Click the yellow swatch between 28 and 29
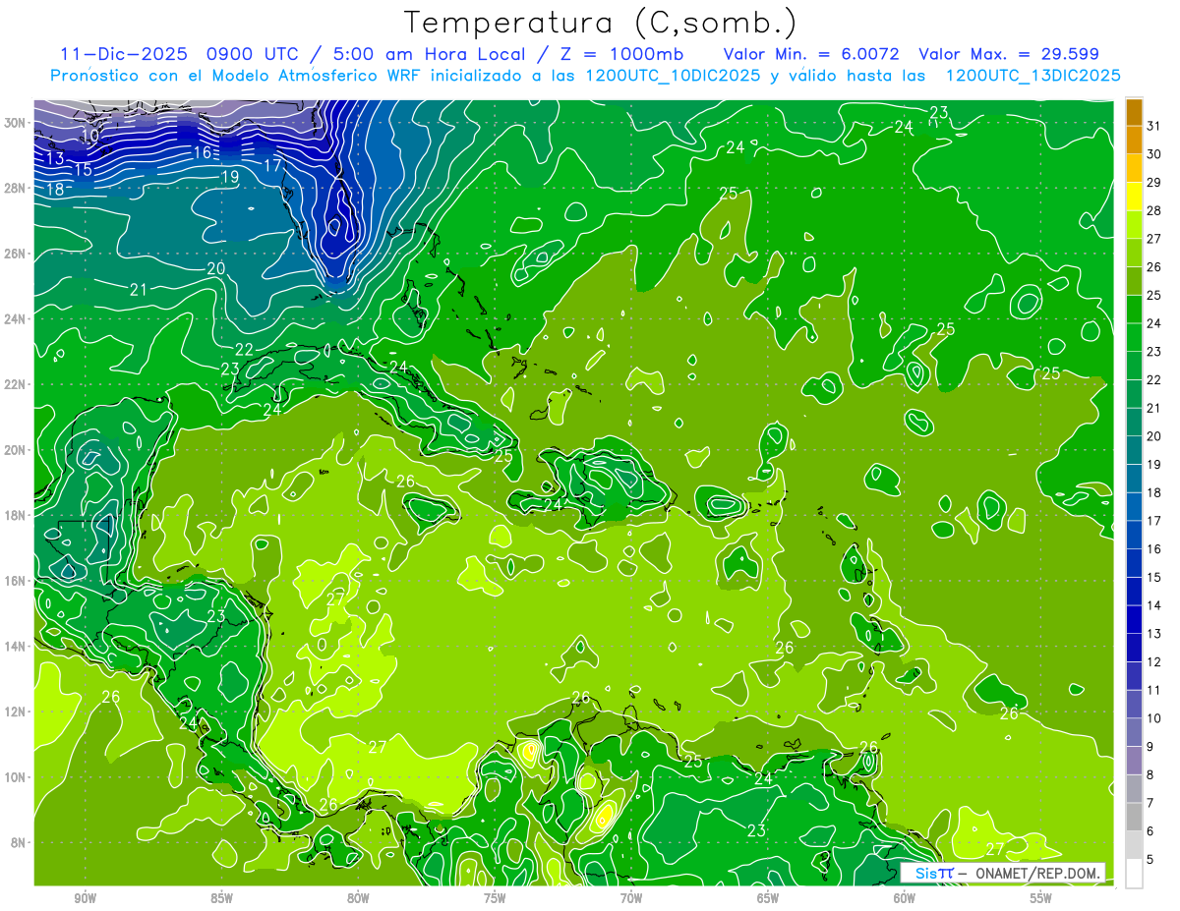Image resolution: width=1180 pixels, height=911 pixels. click(x=1134, y=197)
